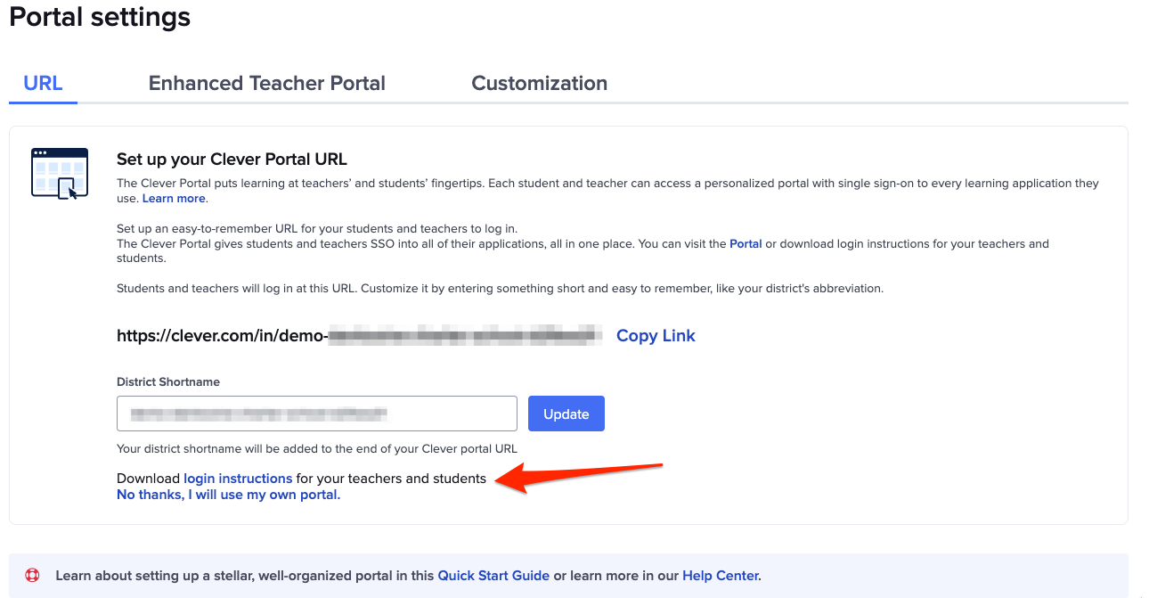Image resolution: width=1149 pixels, height=598 pixels.
Task: Click "No thanks, I will use my own portal"
Action: pyautogui.click(x=227, y=494)
